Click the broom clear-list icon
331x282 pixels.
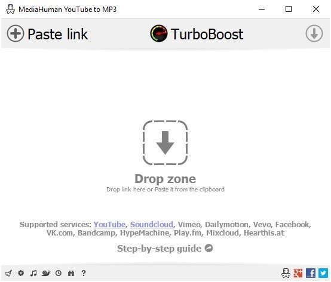tap(8, 273)
